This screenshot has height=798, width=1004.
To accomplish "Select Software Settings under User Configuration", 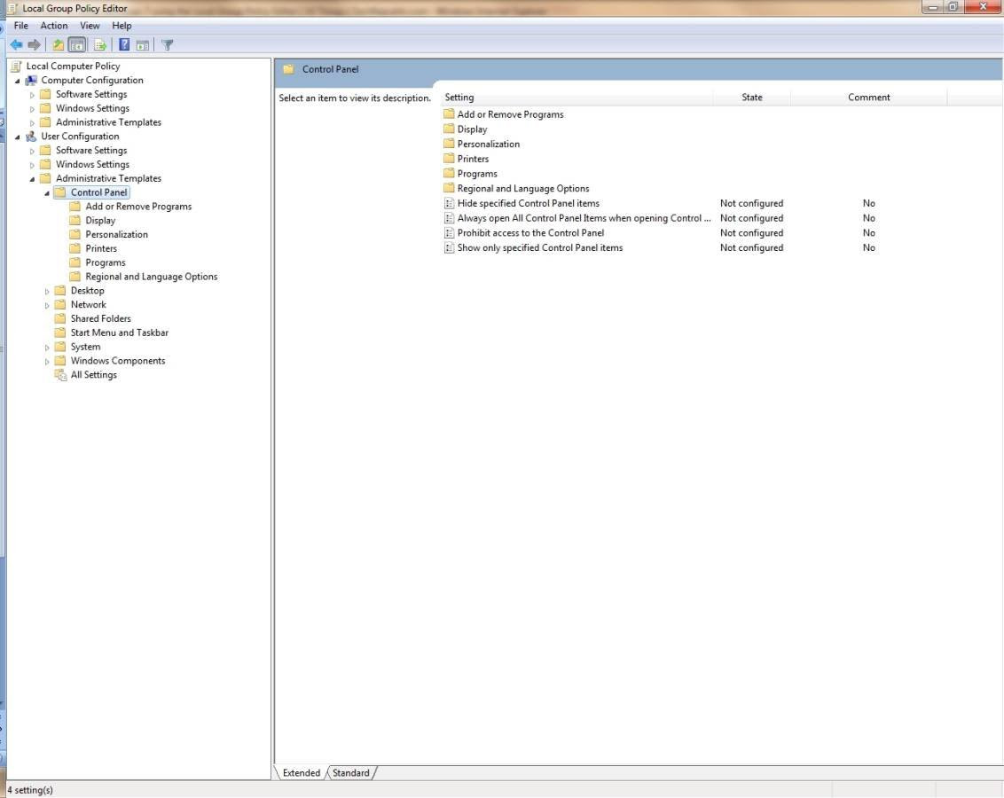I will point(91,151).
